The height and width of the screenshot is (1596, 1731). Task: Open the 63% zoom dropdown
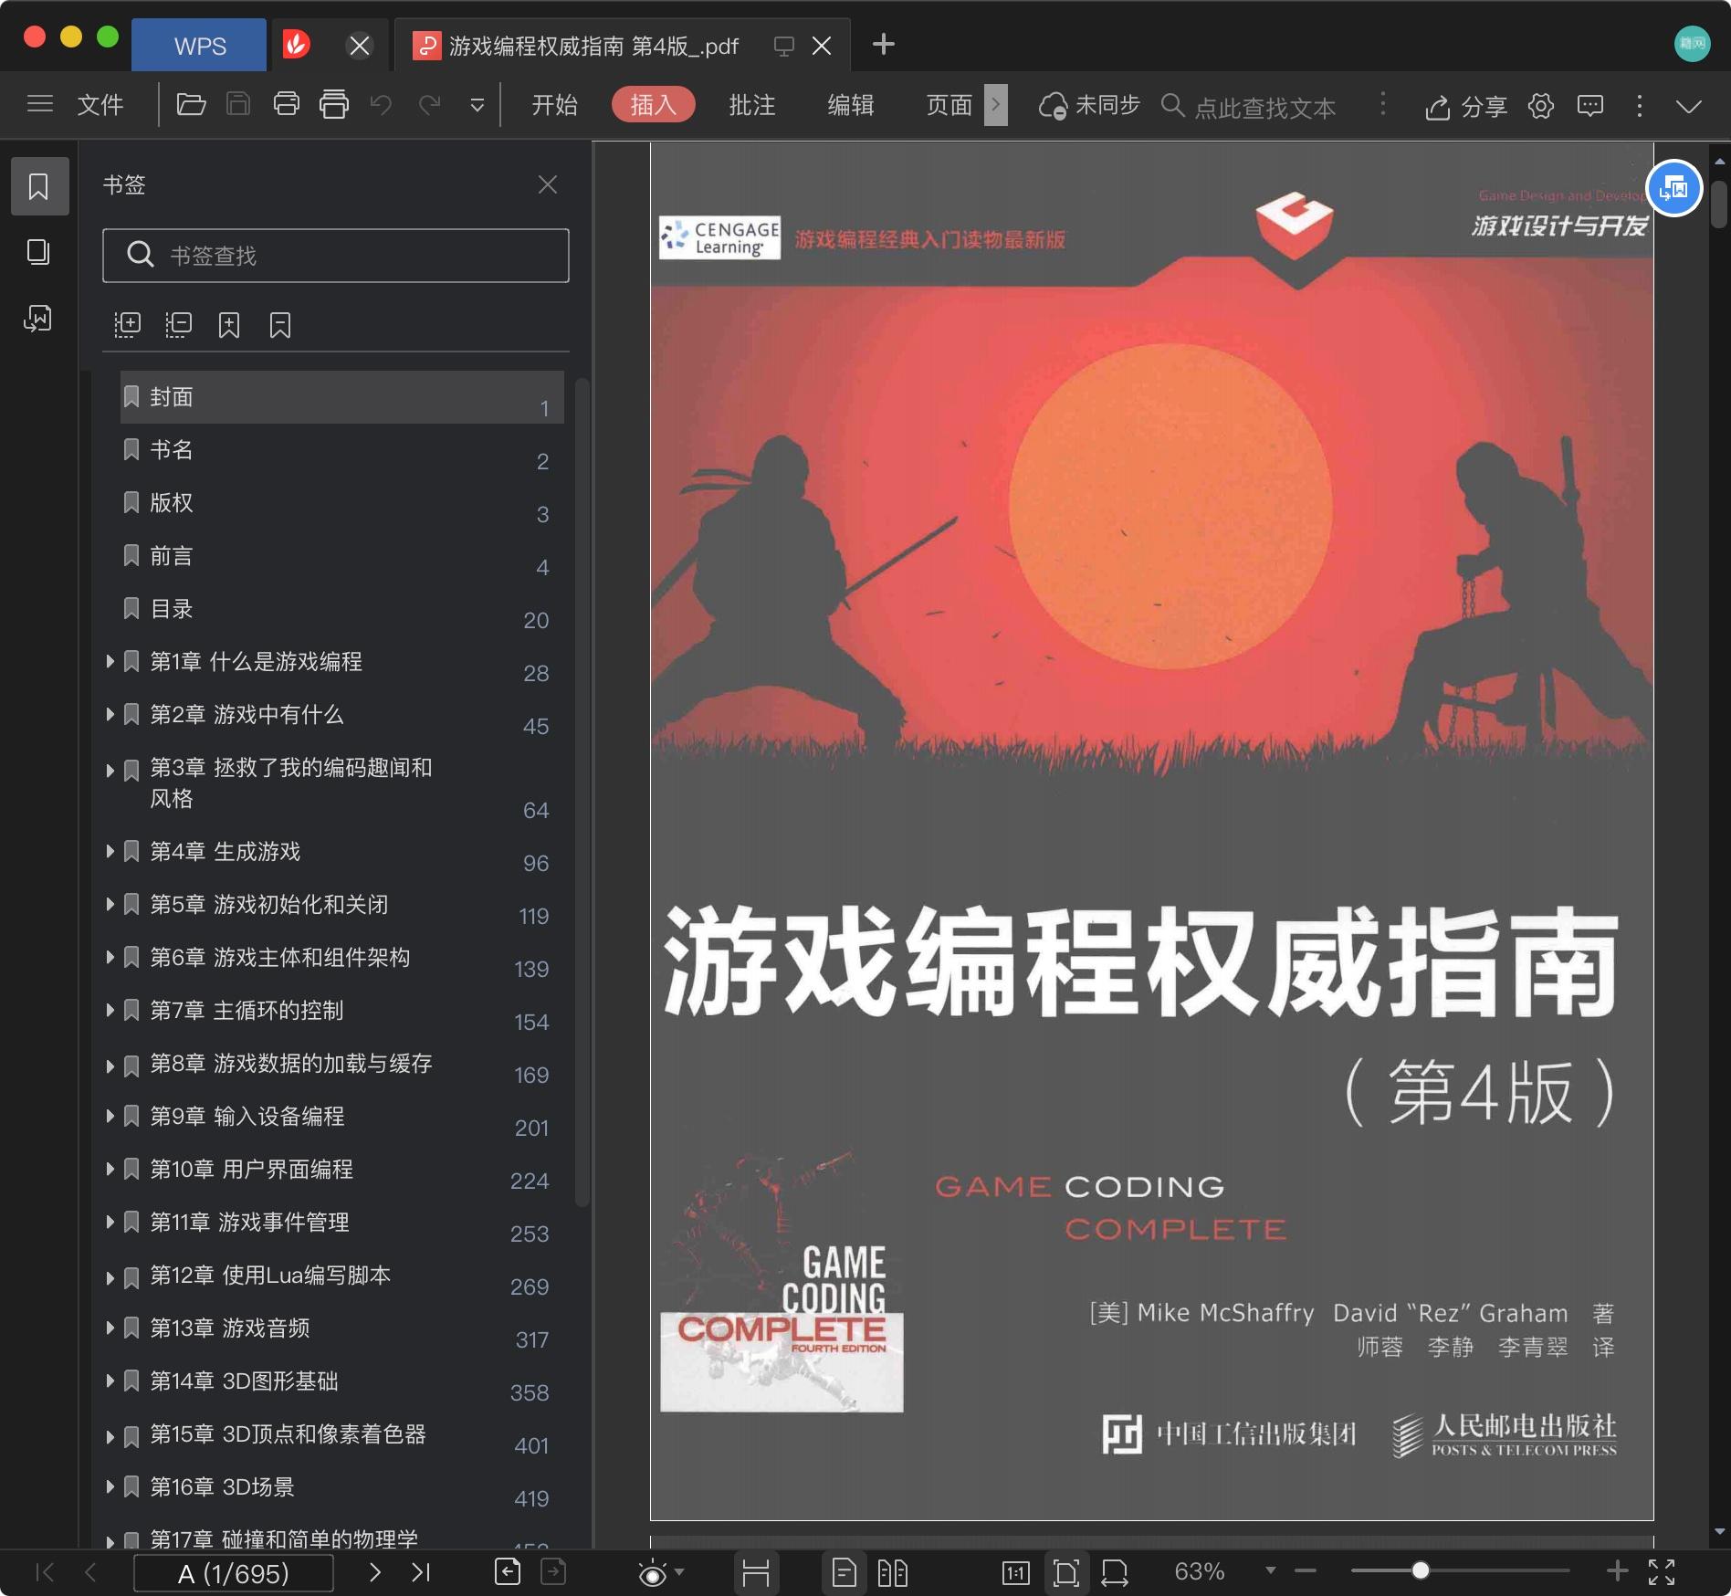tap(1270, 1570)
